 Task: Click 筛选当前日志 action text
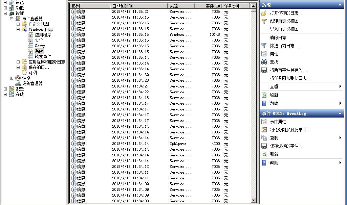[x=285, y=46]
